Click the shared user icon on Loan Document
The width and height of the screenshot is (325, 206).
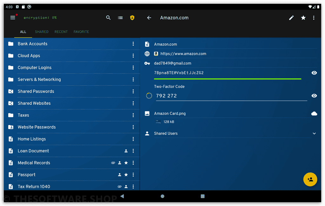tap(126, 151)
